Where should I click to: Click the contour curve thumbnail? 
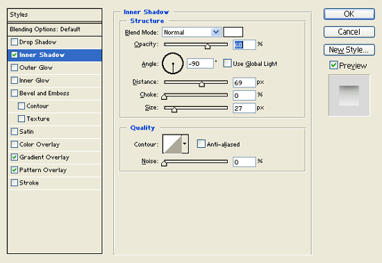[172, 144]
